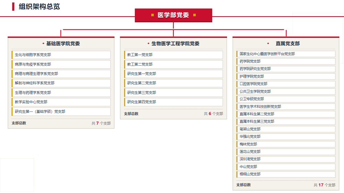Open 梧桐山党支部 row
Image resolution: width=344 pixels, height=193 pixels.
click(286, 174)
